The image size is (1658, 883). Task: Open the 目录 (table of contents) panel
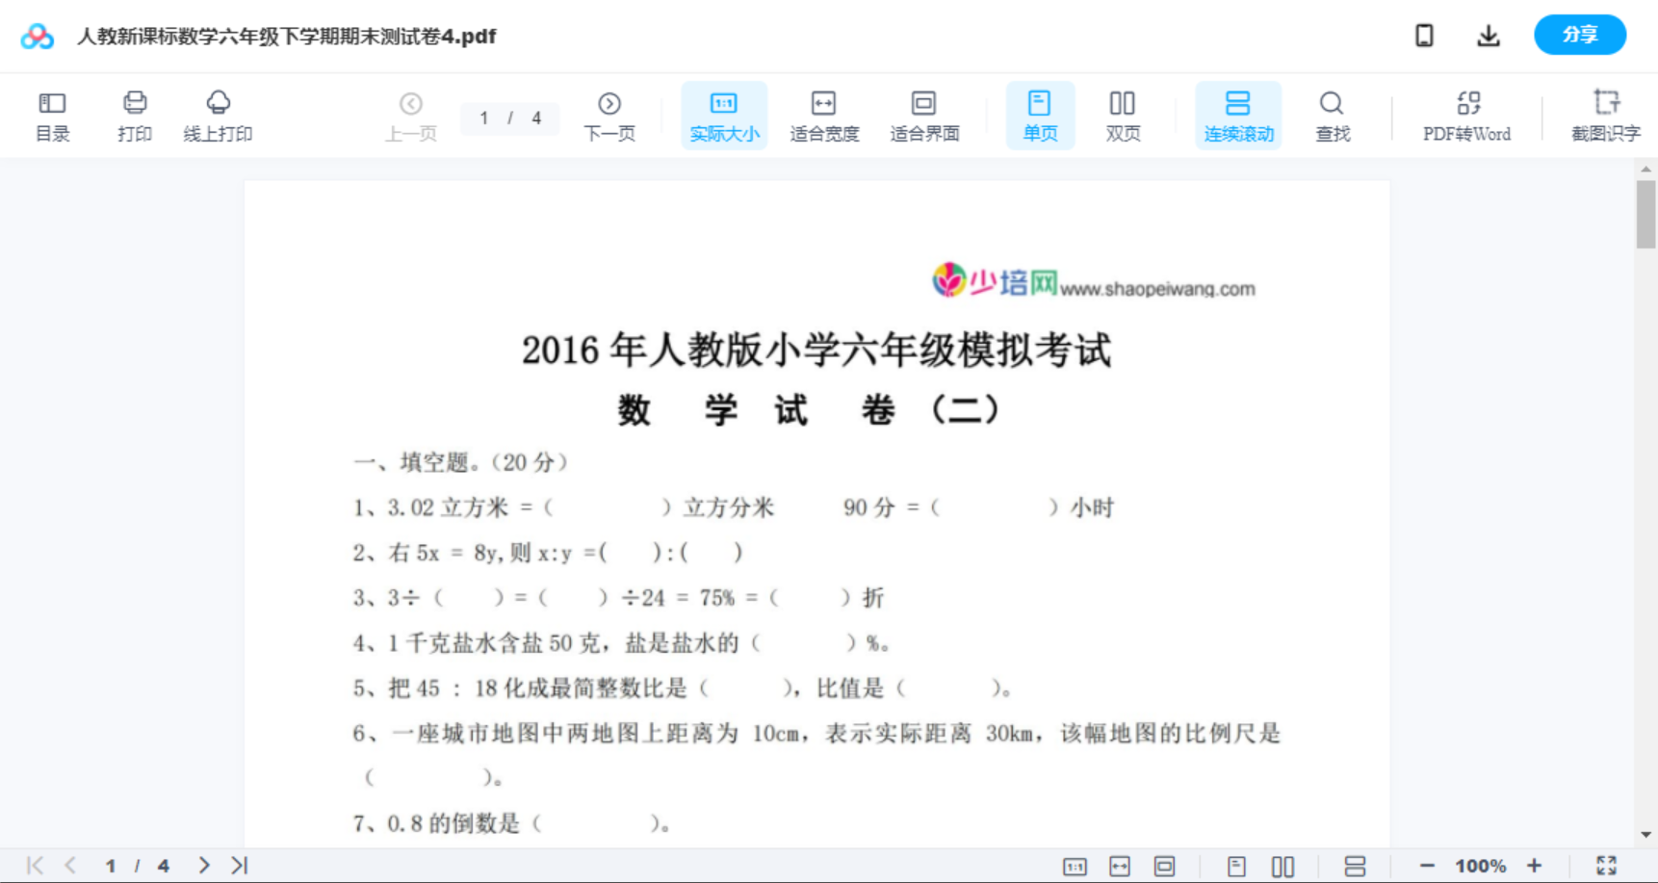tap(52, 115)
